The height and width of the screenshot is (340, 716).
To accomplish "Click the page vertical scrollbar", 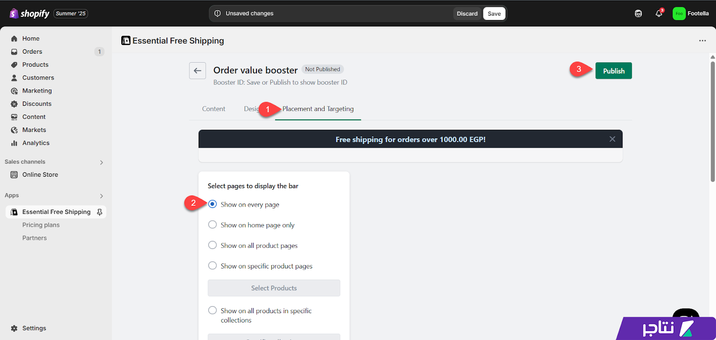I will click(x=712, y=122).
